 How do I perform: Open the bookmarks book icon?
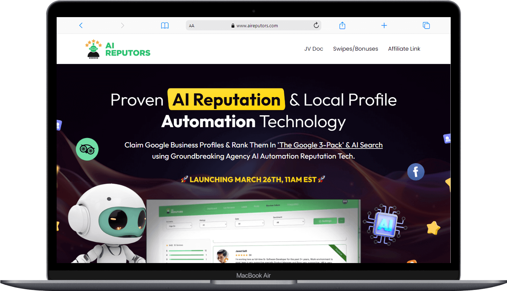click(165, 26)
